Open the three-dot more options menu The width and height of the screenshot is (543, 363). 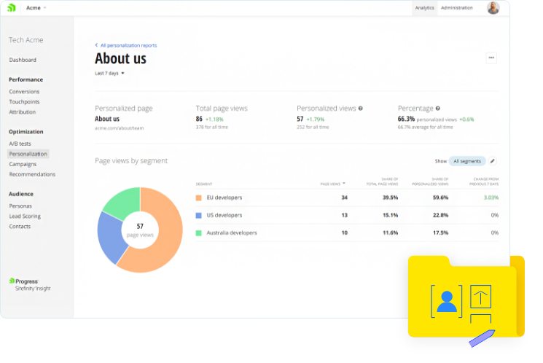491,58
